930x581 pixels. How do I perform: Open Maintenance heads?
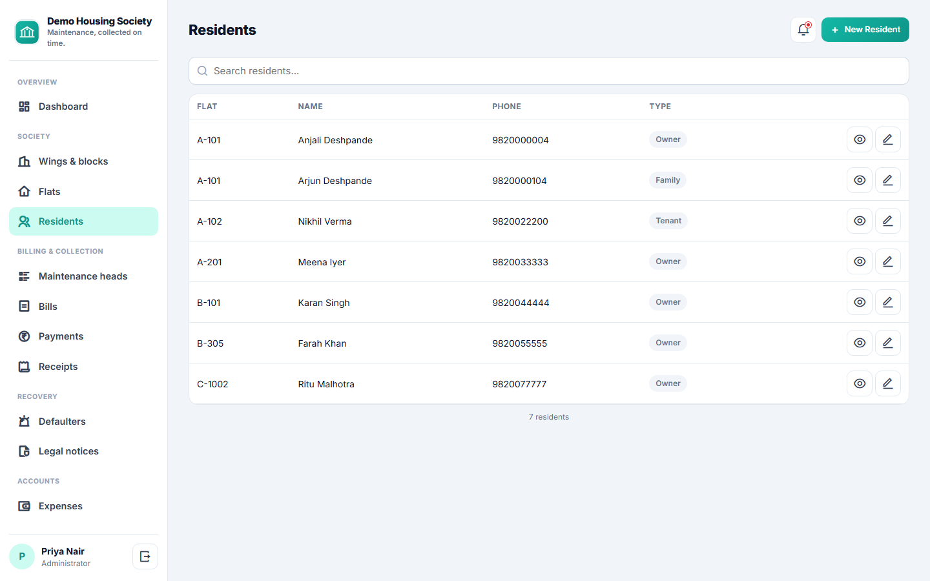pyautogui.click(x=83, y=276)
